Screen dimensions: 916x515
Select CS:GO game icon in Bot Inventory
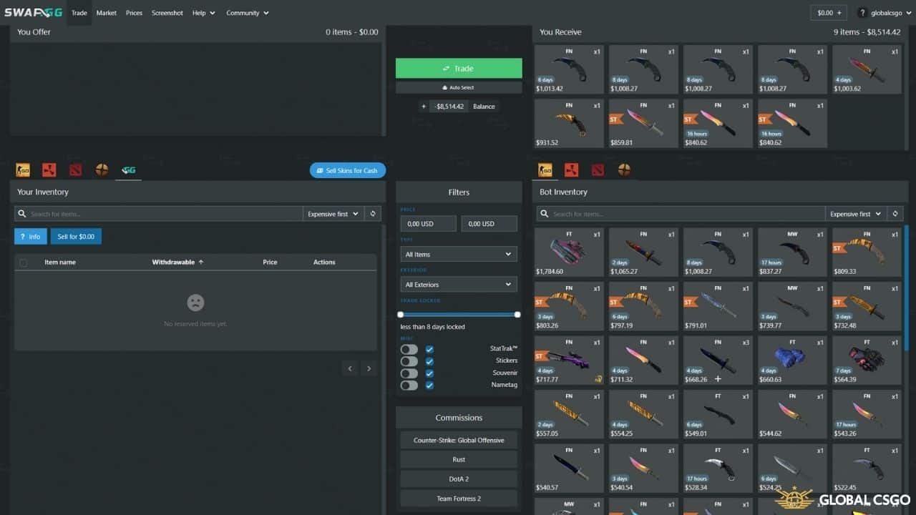[545, 170]
